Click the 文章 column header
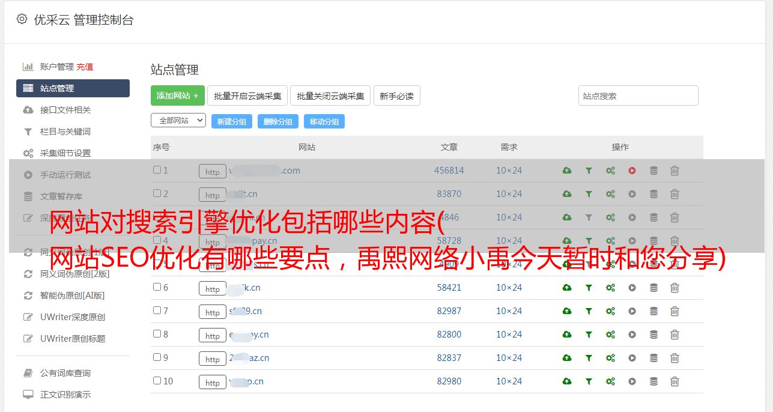Image resolution: width=773 pixels, height=412 pixels. [x=449, y=147]
